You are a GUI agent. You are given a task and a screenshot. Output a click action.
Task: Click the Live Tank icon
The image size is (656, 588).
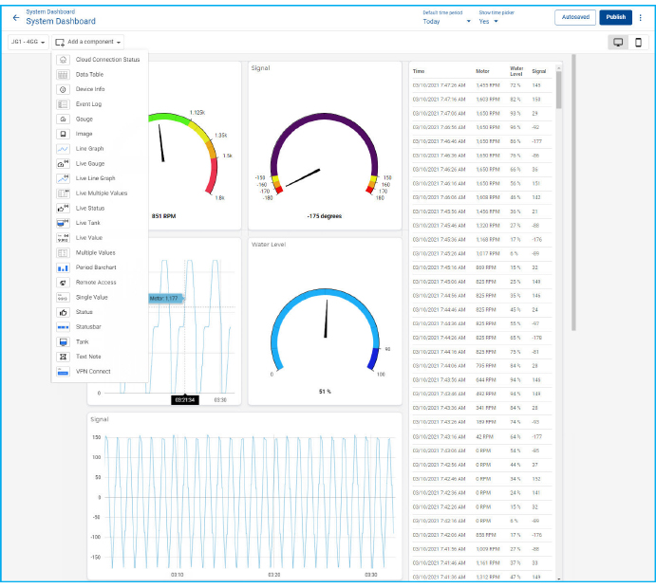[x=63, y=223]
